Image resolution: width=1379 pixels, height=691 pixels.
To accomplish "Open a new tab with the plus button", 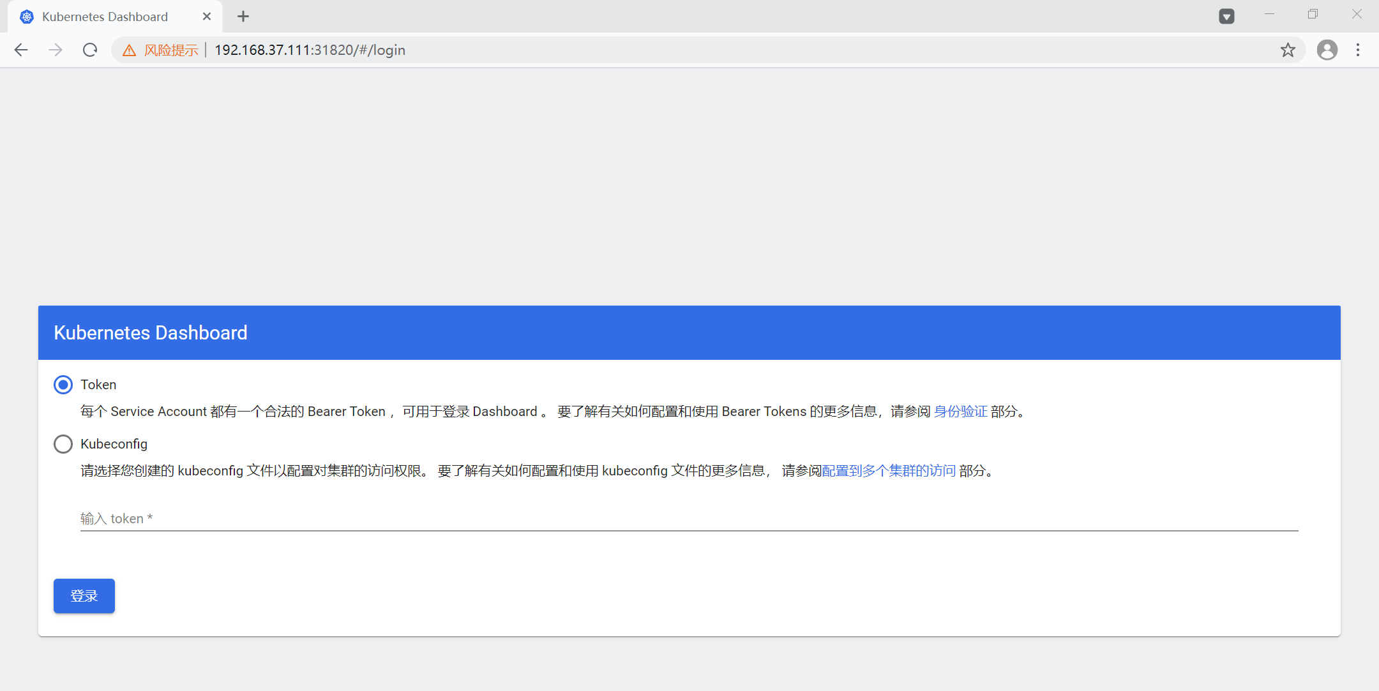I will tap(243, 17).
